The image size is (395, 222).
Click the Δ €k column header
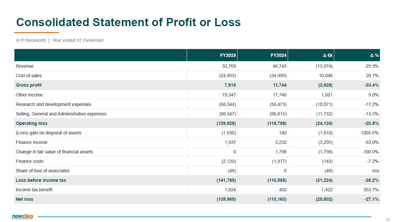(x=328, y=55)
